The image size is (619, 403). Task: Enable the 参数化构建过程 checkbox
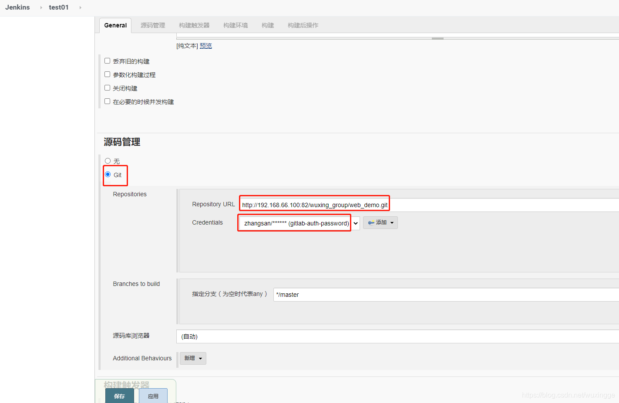coord(107,74)
